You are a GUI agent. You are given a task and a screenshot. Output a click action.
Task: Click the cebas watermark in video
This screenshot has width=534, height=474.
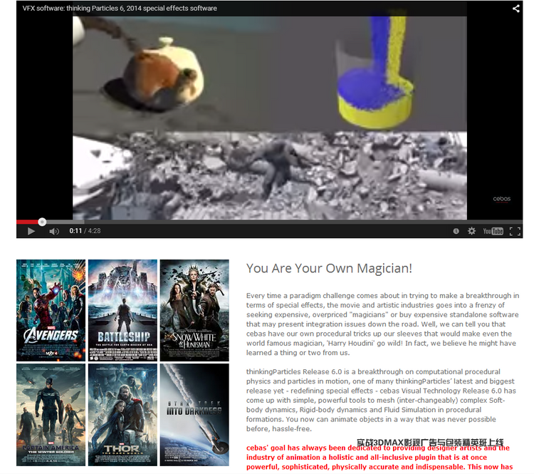click(502, 199)
